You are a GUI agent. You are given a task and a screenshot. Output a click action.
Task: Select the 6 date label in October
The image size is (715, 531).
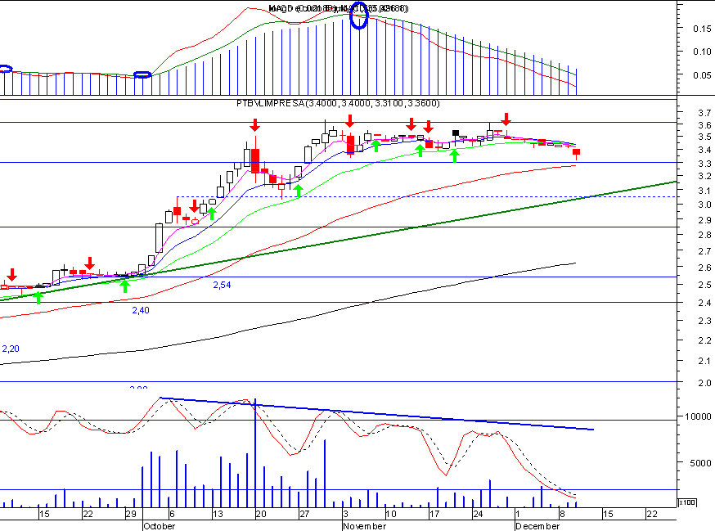[x=172, y=514]
